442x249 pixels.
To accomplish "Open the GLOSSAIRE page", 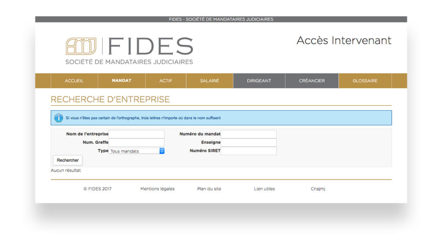I will 365,81.
